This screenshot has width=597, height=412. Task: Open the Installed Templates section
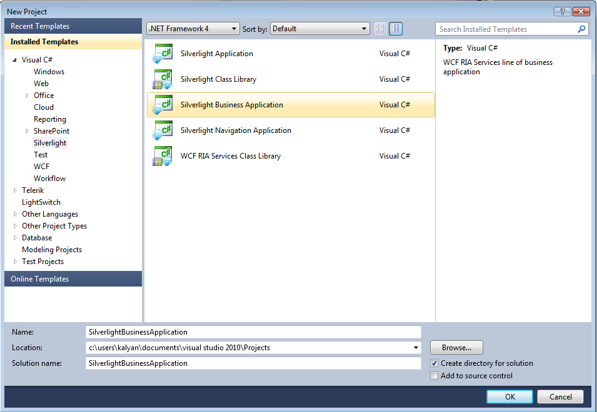[x=73, y=42]
